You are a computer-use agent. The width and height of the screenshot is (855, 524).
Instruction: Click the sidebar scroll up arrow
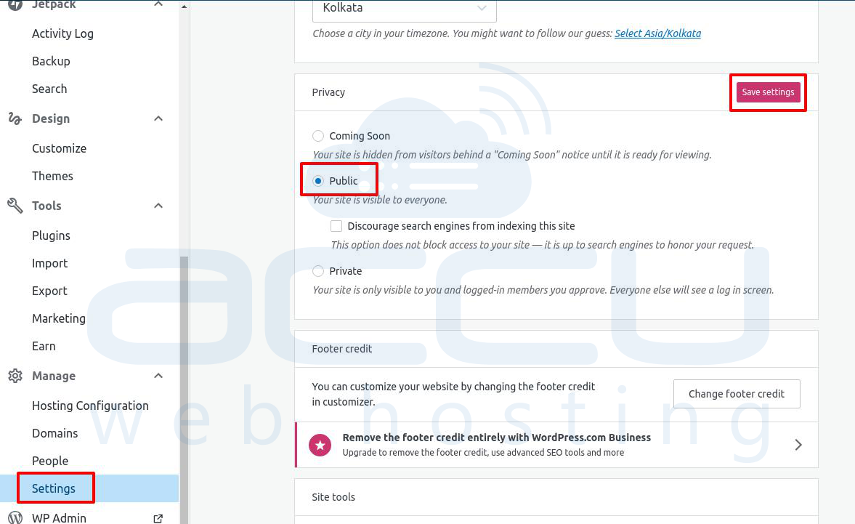(185, 7)
